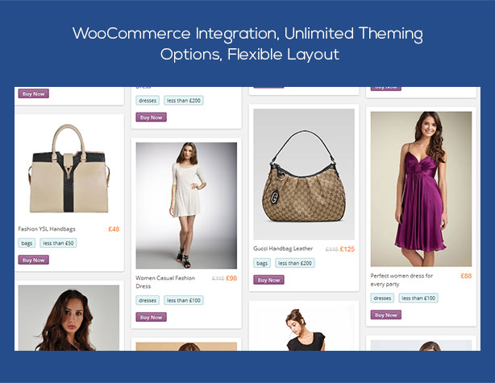Click Buy Now under Gucci Handbag Leather

(268, 280)
